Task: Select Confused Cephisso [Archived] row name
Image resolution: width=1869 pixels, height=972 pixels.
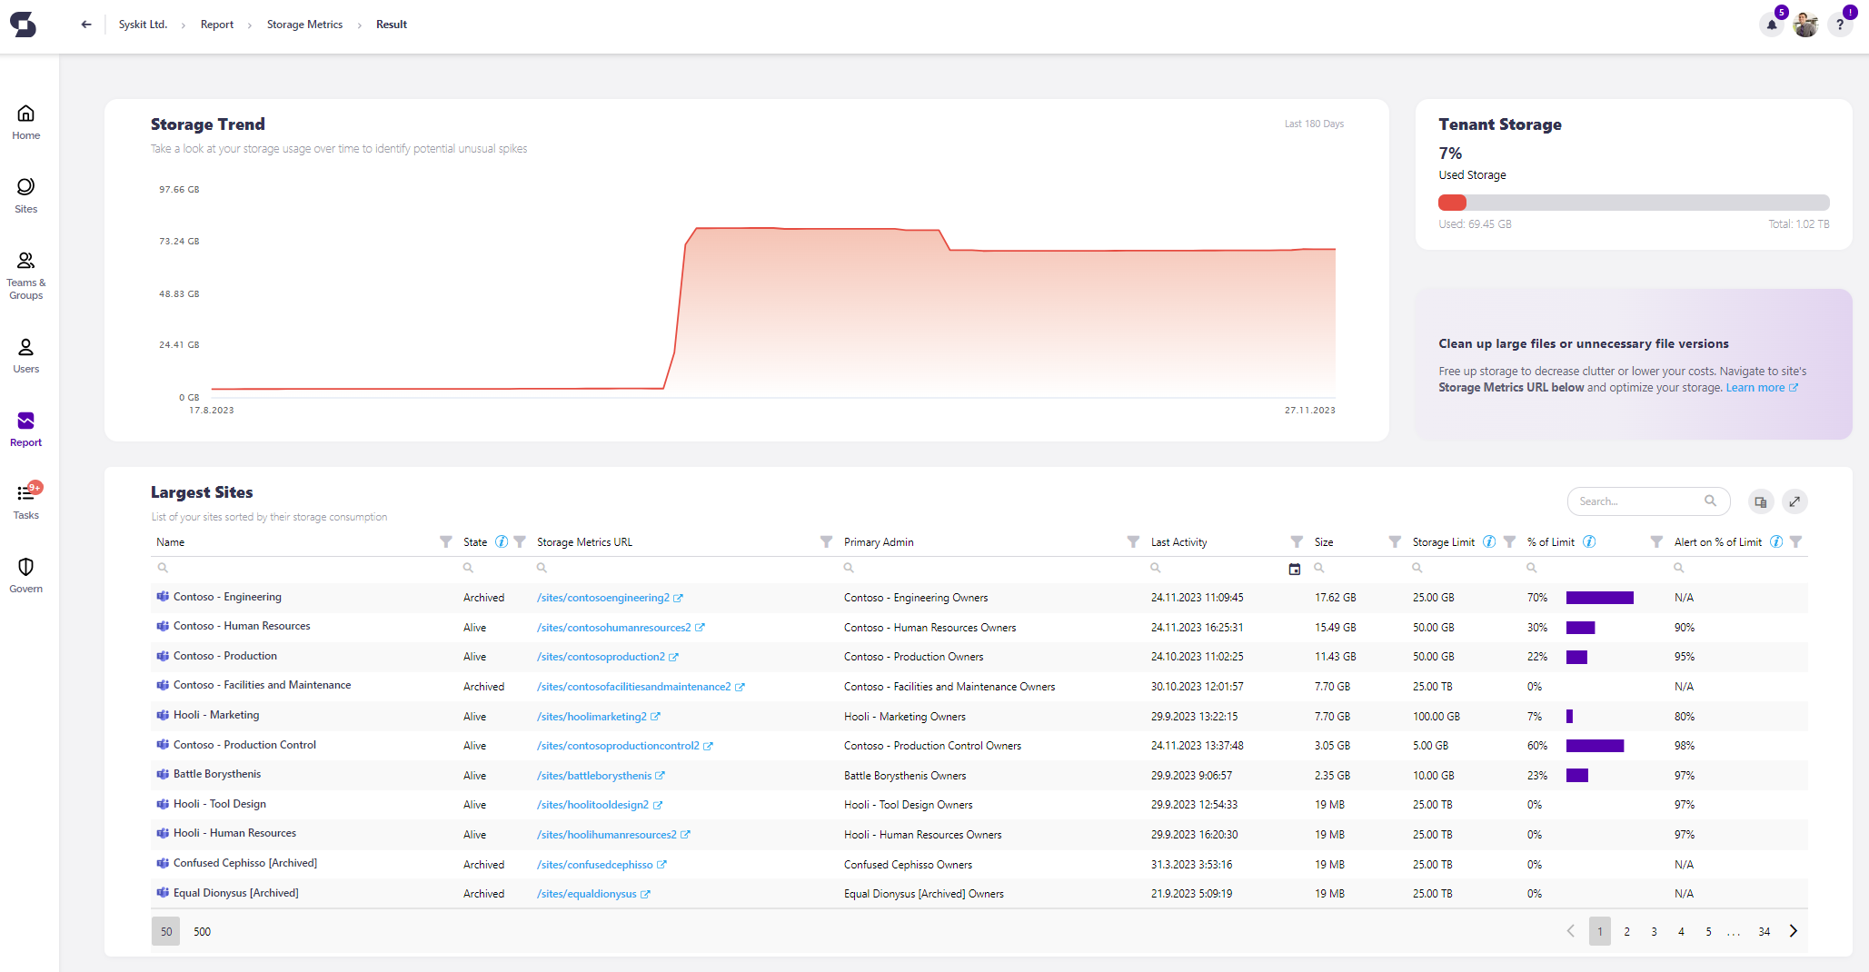Action: click(x=245, y=863)
